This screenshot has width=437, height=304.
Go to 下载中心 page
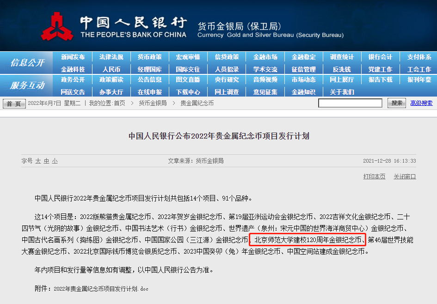[x=188, y=92]
